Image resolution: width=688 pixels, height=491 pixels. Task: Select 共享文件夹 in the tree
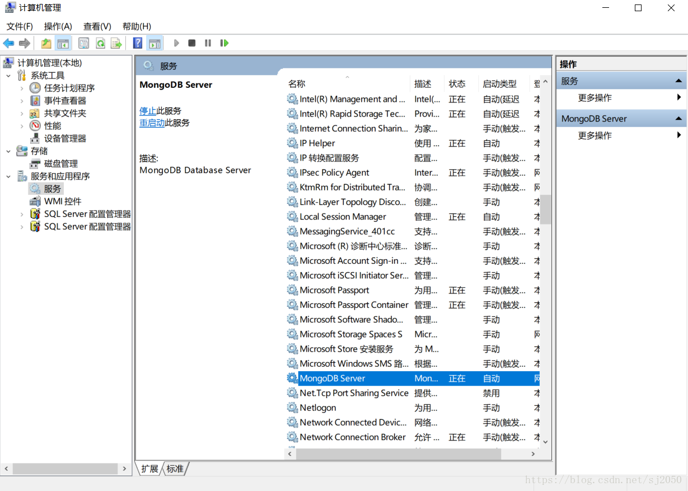[x=65, y=113]
